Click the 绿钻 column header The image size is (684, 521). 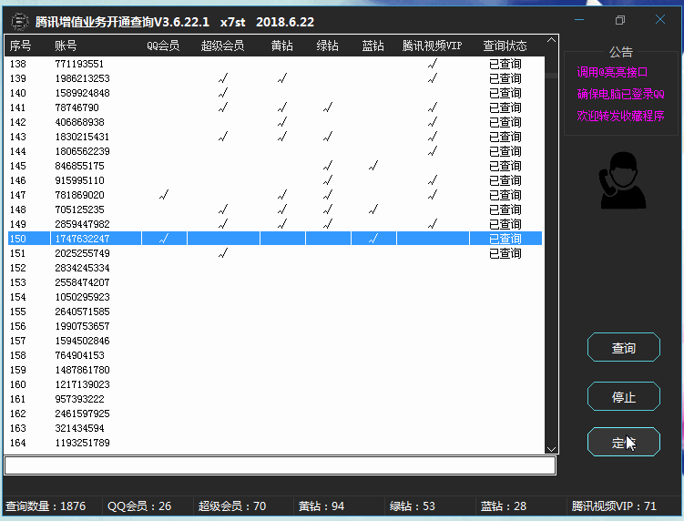328,46
